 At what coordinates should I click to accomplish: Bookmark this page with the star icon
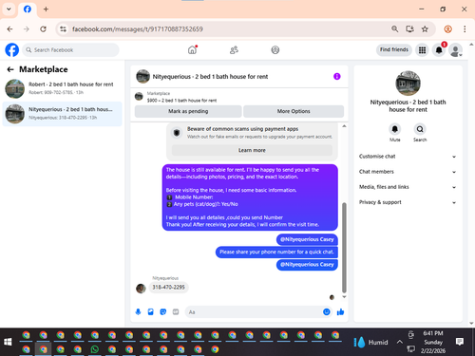(x=425, y=29)
